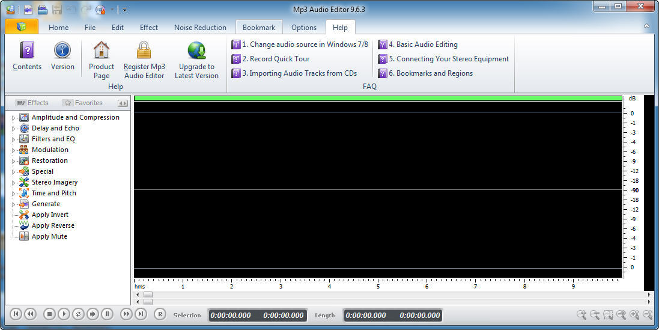The height and width of the screenshot is (330, 659).
Task: Click the play-to-end arrow button
Action: click(x=93, y=314)
